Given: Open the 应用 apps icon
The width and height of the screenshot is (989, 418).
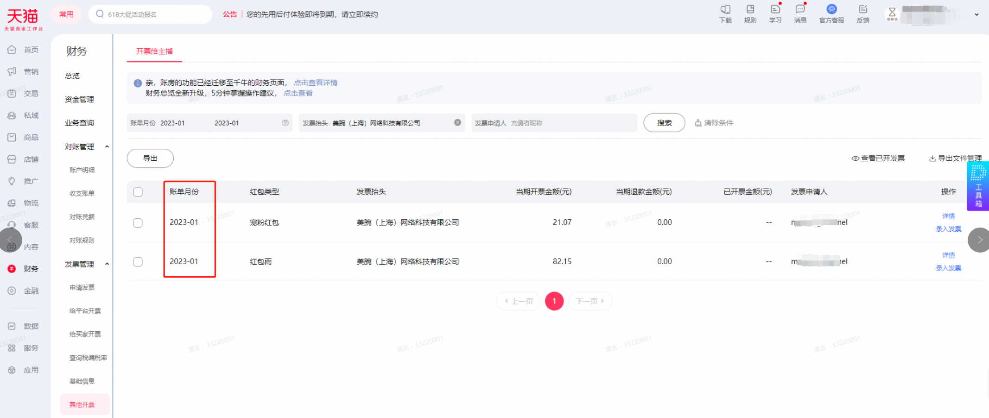Looking at the screenshot, I should click(12, 370).
